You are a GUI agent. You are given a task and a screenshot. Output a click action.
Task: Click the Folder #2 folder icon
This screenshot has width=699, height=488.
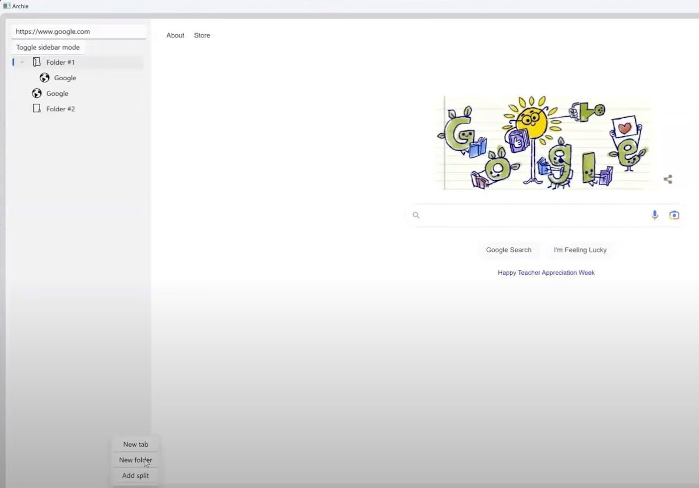[x=36, y=109]
